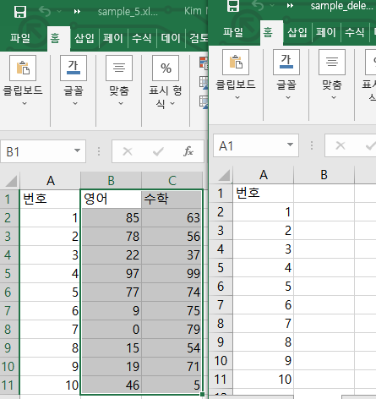Select cell containing 97 in column B
376x399 pixels.
[112, 274]
